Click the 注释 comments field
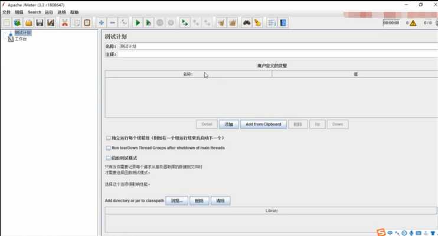 click(278, 54)
